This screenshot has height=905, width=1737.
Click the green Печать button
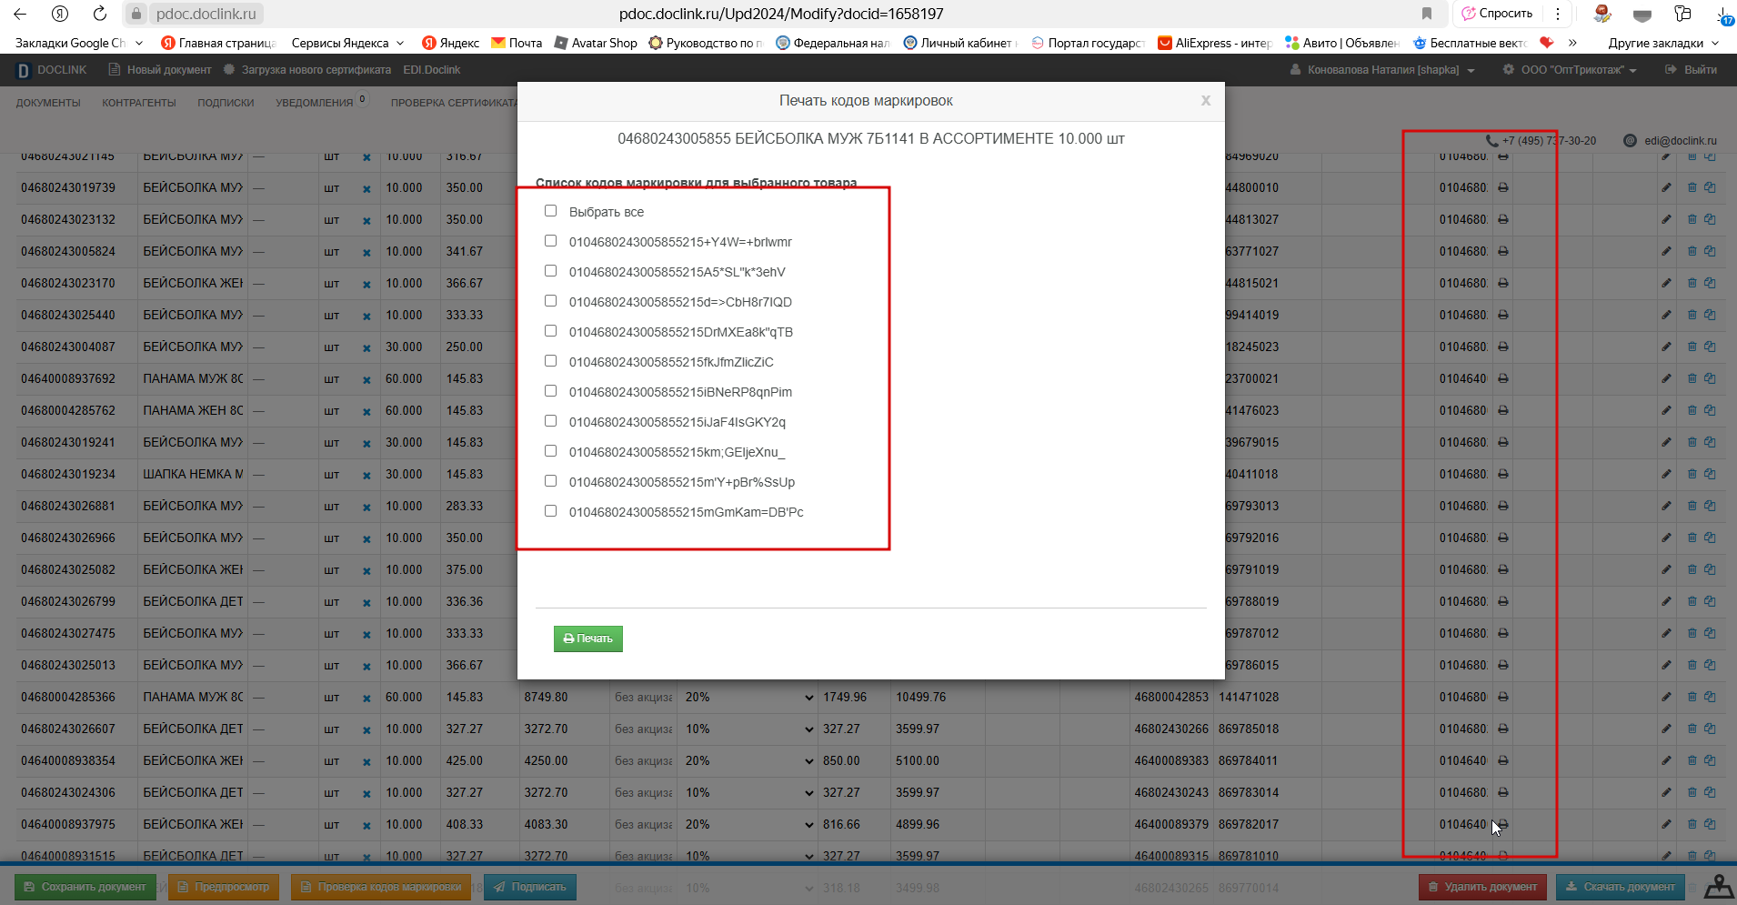coord(588,639)
